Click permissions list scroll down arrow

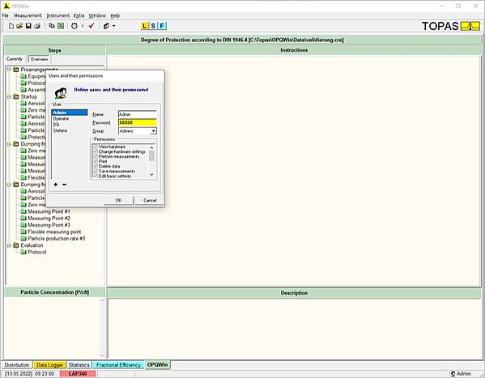click(151, 175)
